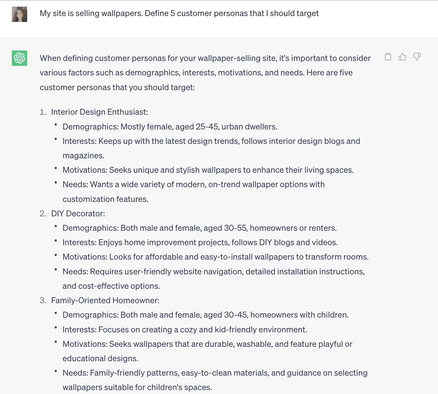Click the bullet mentioning customization features
438x394 pixels.
coord(193,185)
